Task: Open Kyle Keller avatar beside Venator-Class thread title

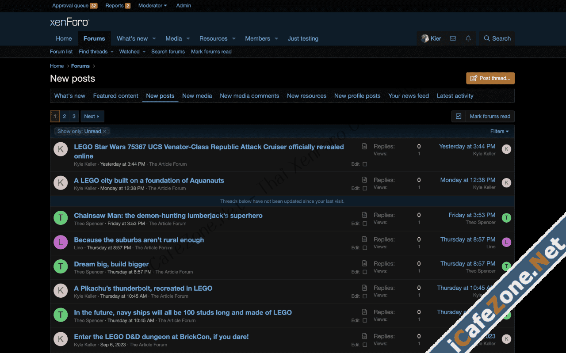Action: tap(61, 149)
